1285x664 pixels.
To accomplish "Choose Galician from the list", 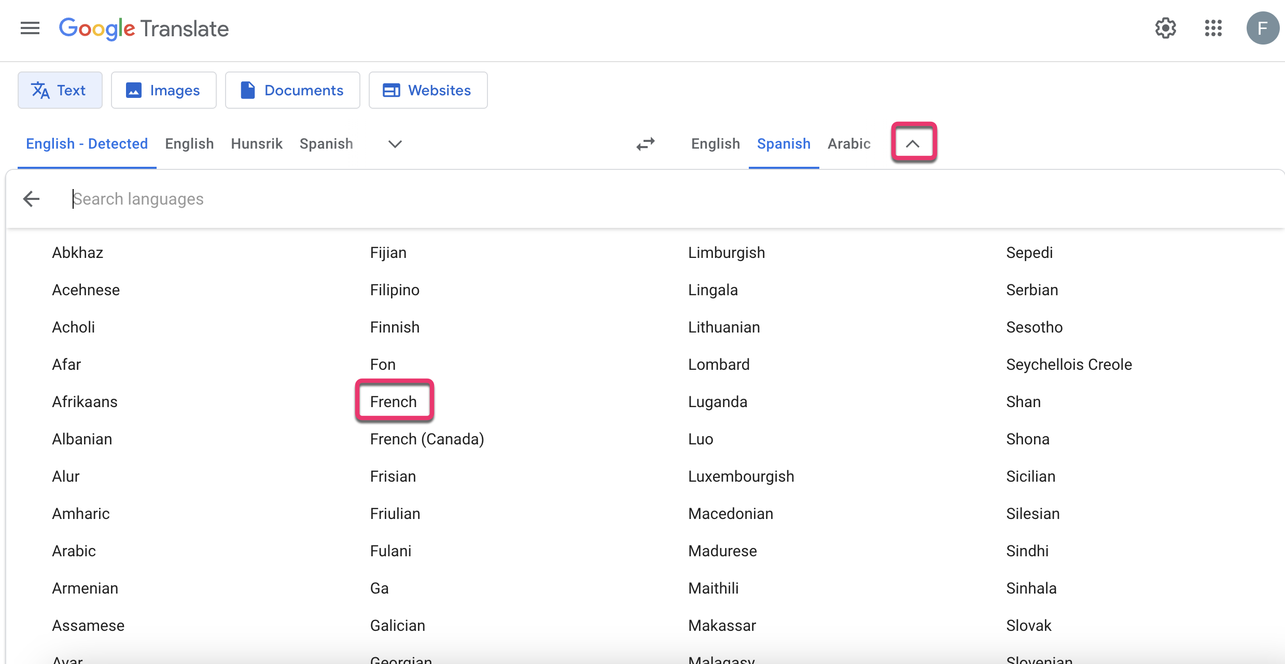I will [398, 626].
